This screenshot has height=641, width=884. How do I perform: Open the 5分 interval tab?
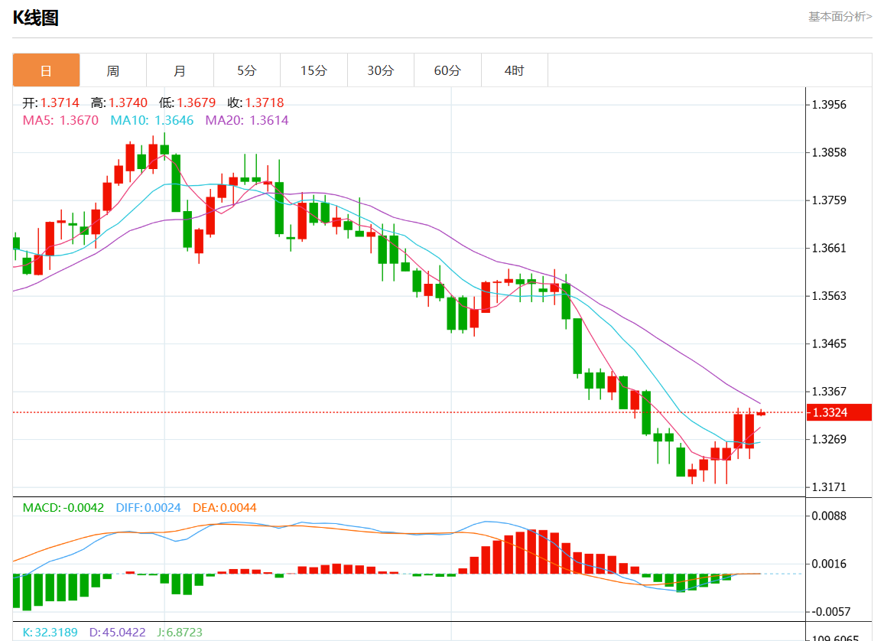click(247, 70)
